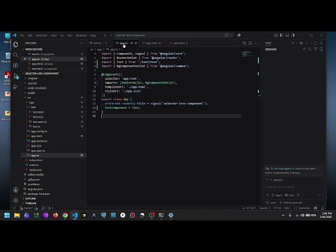Add context with the plus in chat input
Viewport: 336px width, 252px height.
267,195
